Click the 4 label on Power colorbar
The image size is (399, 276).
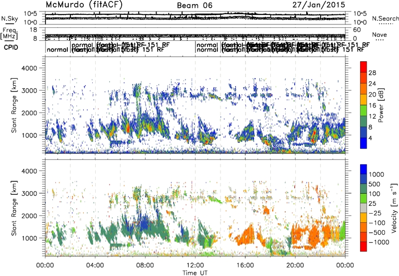(x=370, y=138)
